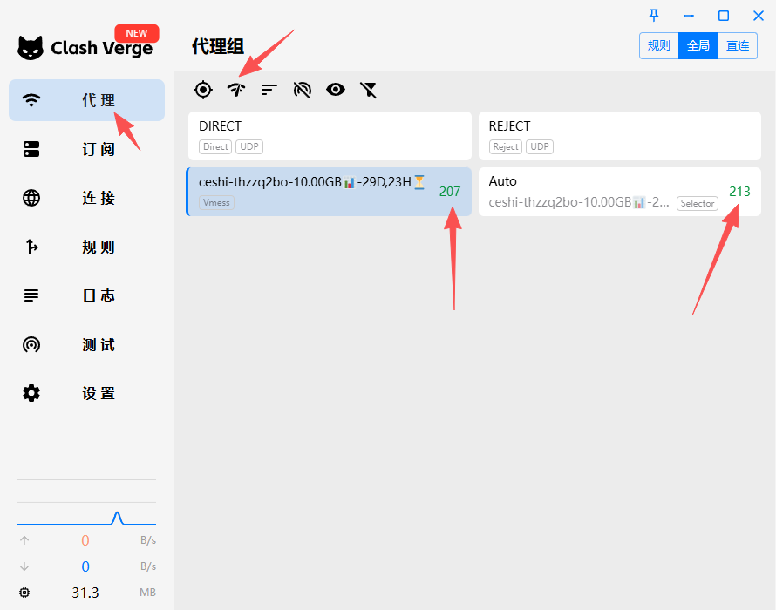
Task: Open the 测试 test page
Action: (86, 344)
